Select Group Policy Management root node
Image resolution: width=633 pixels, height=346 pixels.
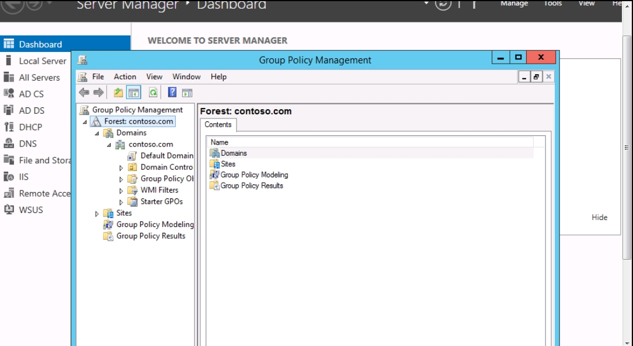pos(137,110)
